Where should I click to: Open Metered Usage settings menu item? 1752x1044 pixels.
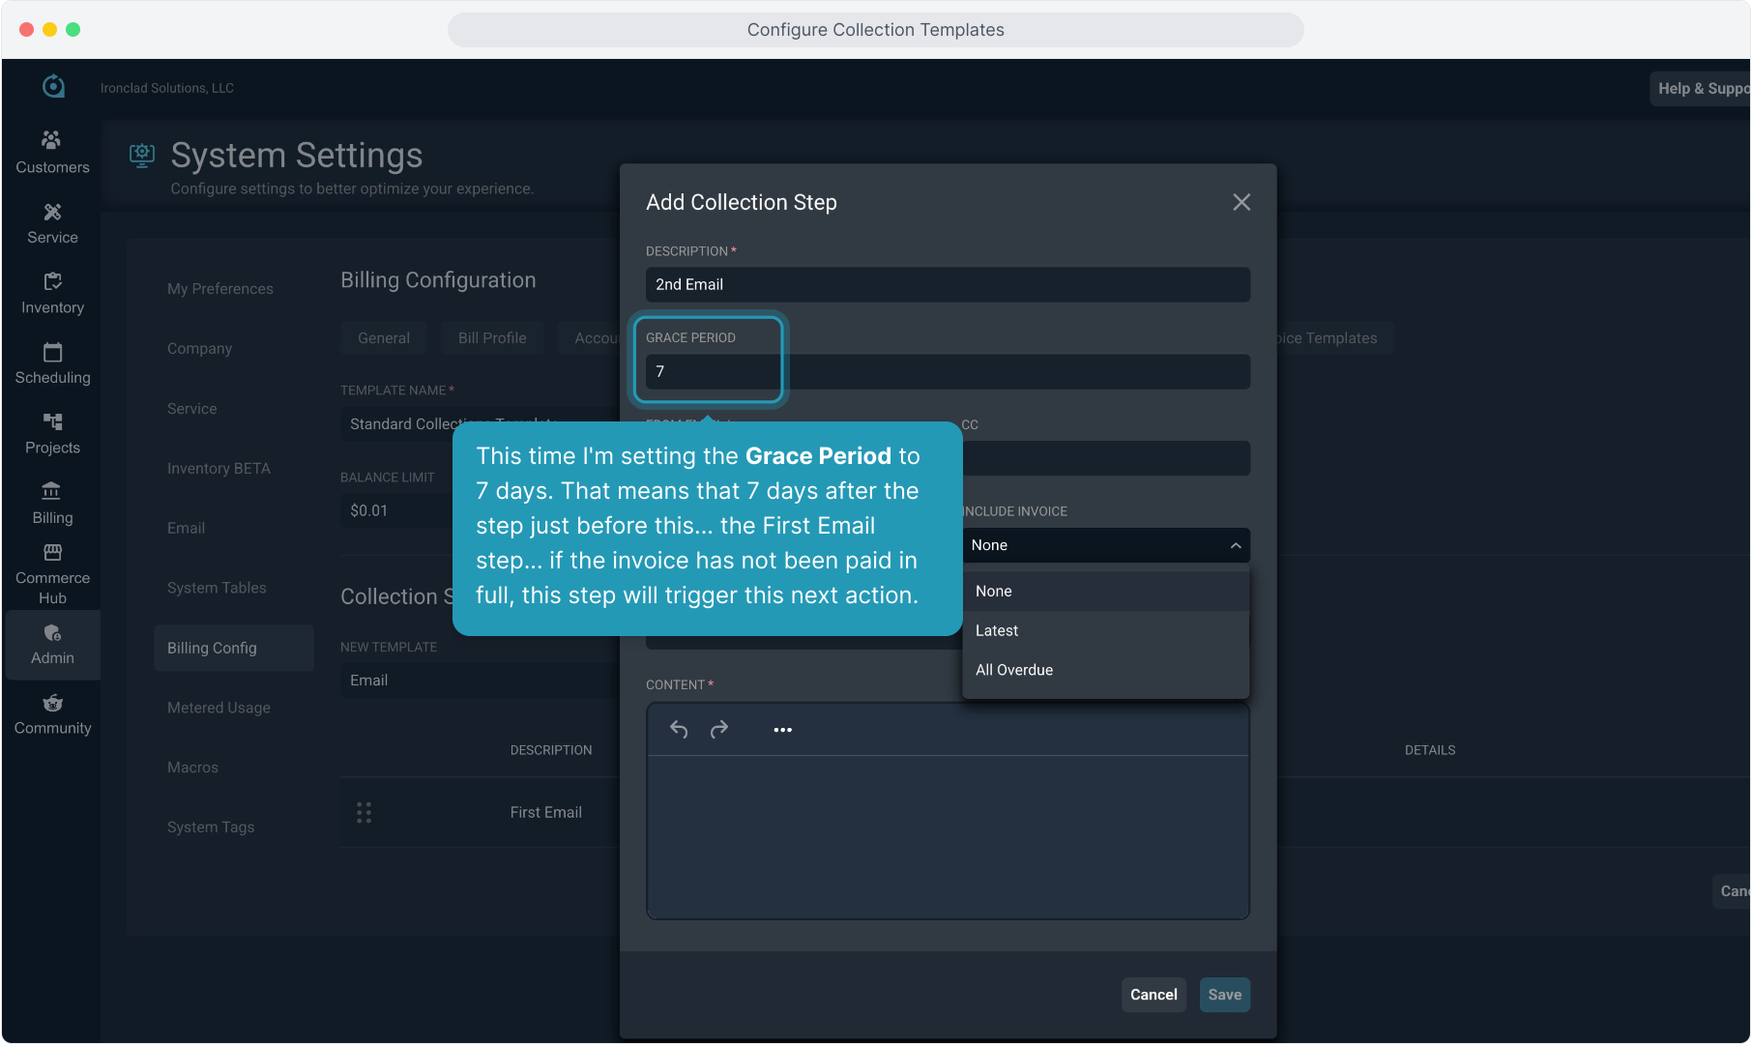pyautogui.click(x=219, y=708)
